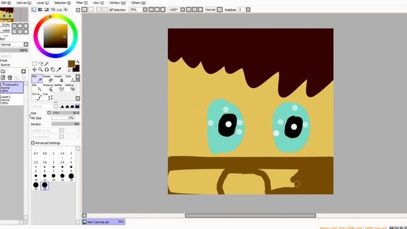Click the horizontal canvas scrollbar
Viewport: 407px width, 229px height.
pos(250,216)
